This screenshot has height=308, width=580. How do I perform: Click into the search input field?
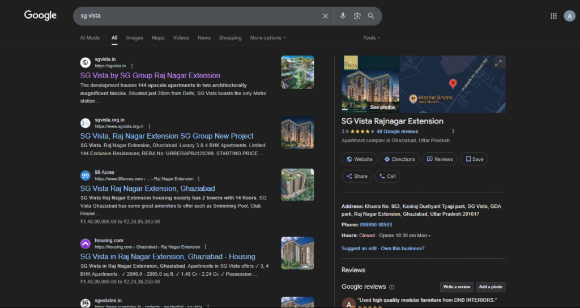(x=198, y=16)
